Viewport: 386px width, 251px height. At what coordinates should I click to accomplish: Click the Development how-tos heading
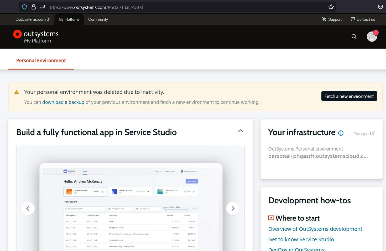(309, 200)
